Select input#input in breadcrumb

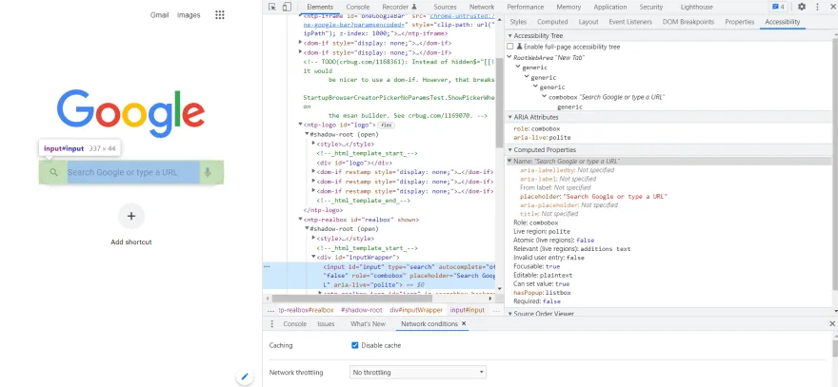(x=468, y=310)
